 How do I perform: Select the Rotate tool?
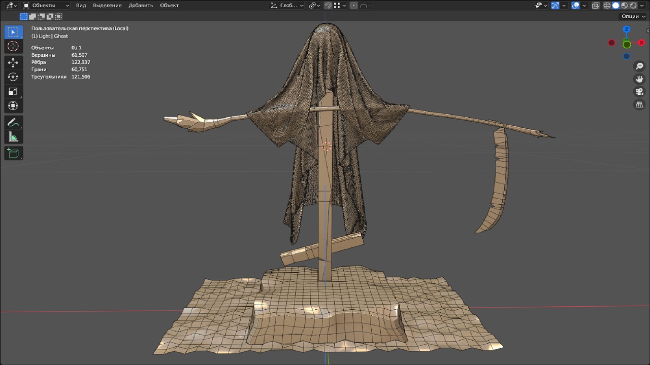click(13, 77)
